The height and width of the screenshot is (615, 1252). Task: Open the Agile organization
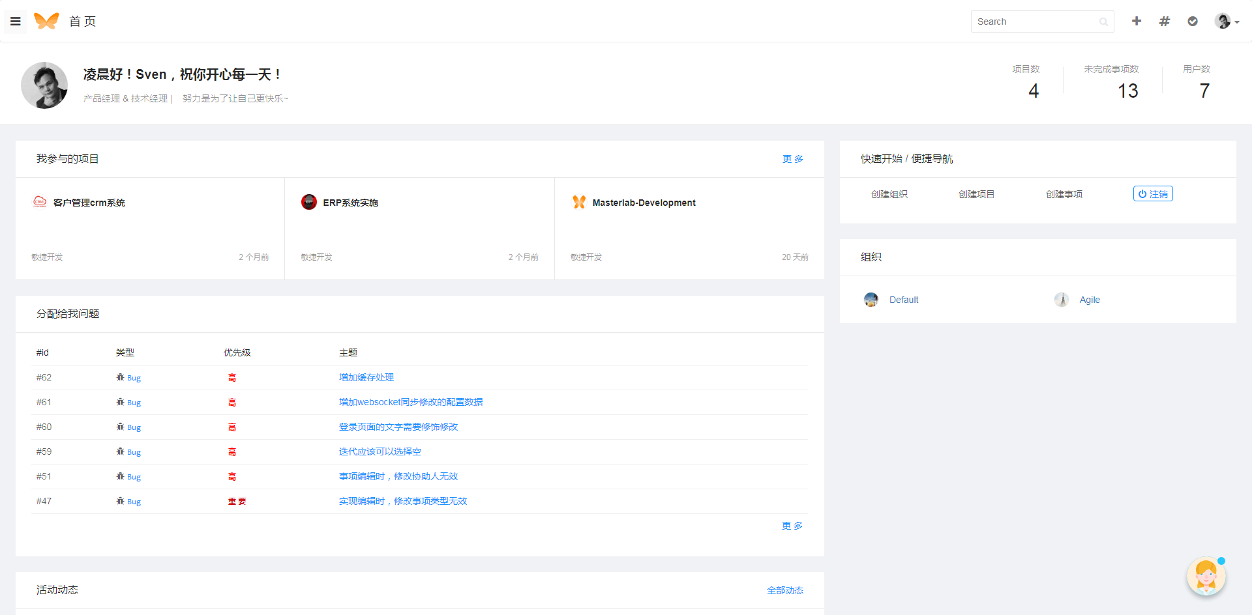click(1090, 300)
